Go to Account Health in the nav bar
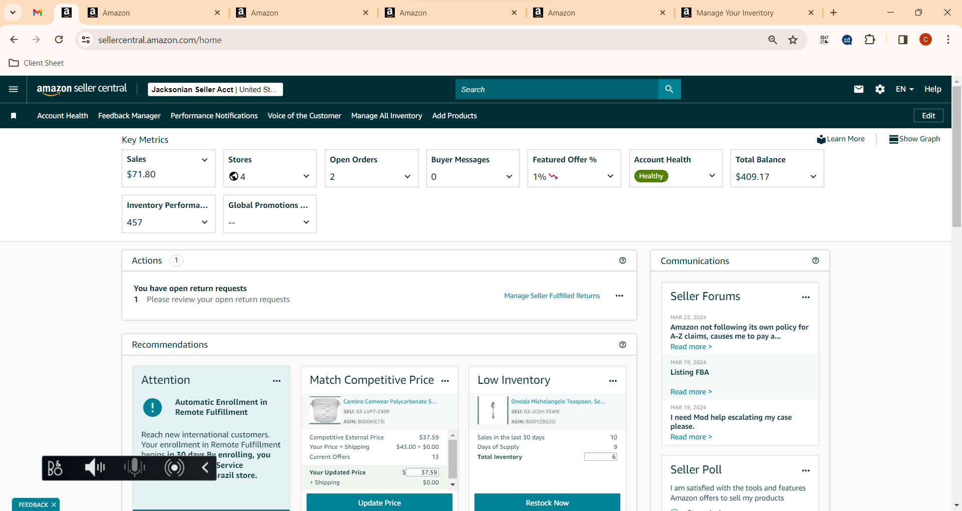962x511 pixels. [x=63, y=116]
